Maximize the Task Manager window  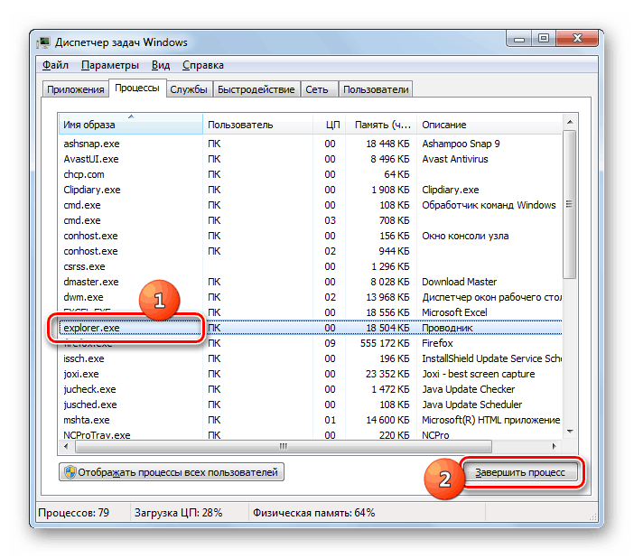(544, 39)
